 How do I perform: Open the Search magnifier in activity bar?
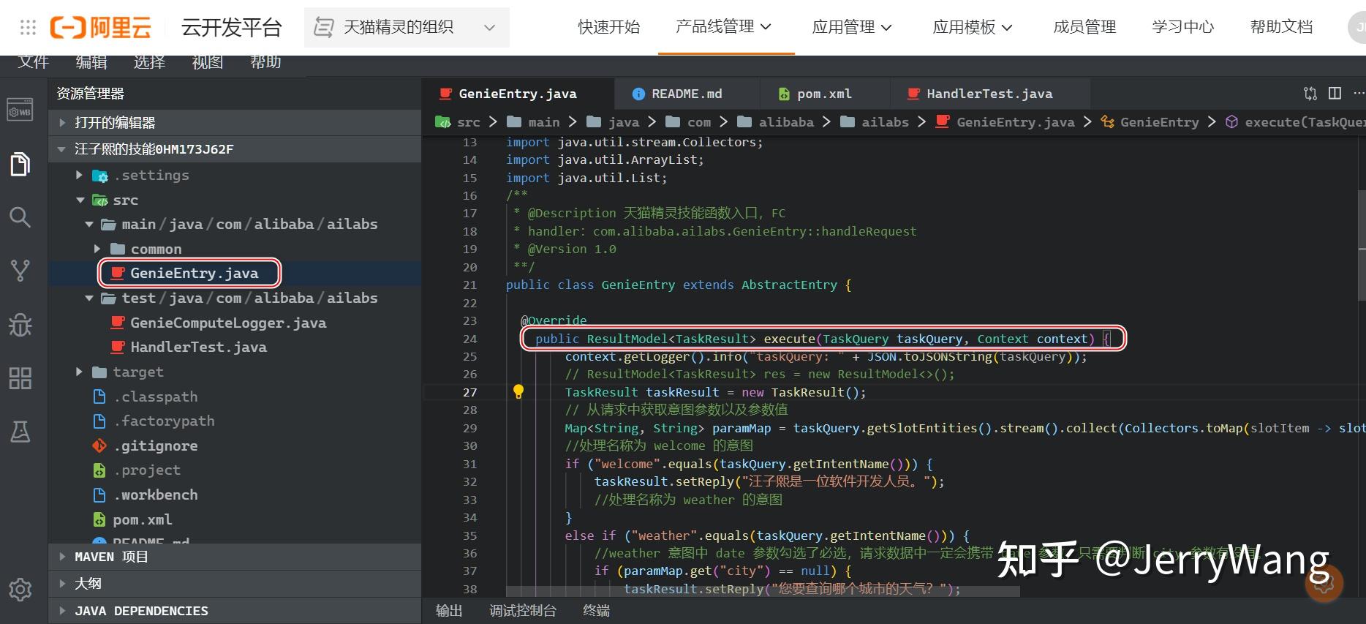click(x=20, y=217)
